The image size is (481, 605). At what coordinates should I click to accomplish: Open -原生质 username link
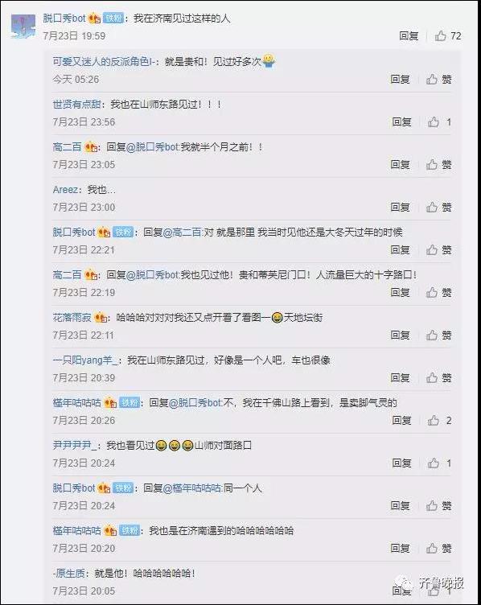(x=68, y=574)
